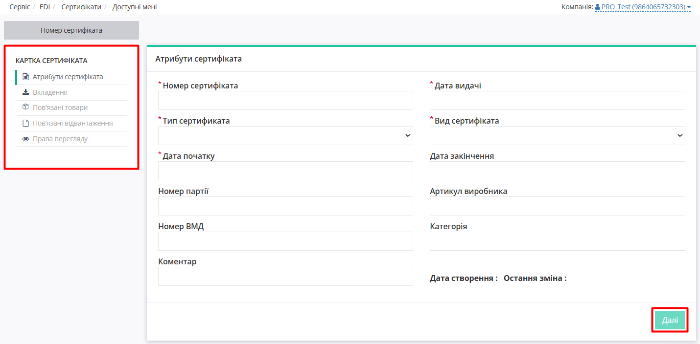
Task: Open the Тип сертификата dropdown
Action: pyautogui.click(x=285, y=135)
